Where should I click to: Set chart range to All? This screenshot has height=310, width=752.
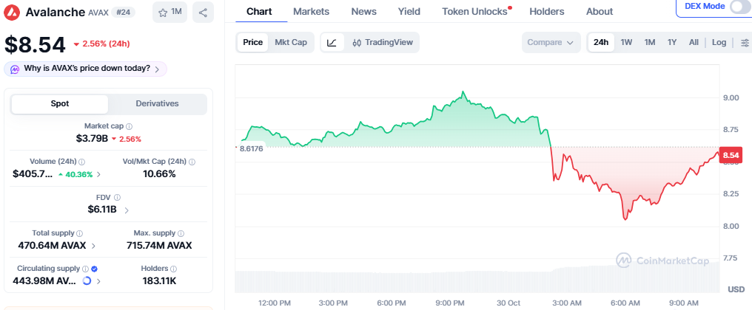pyautogui.click(x=694, y=42)
